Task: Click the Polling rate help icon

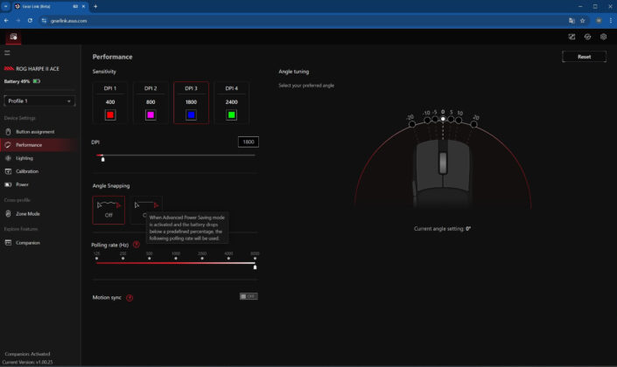Action: coord(137,245)
